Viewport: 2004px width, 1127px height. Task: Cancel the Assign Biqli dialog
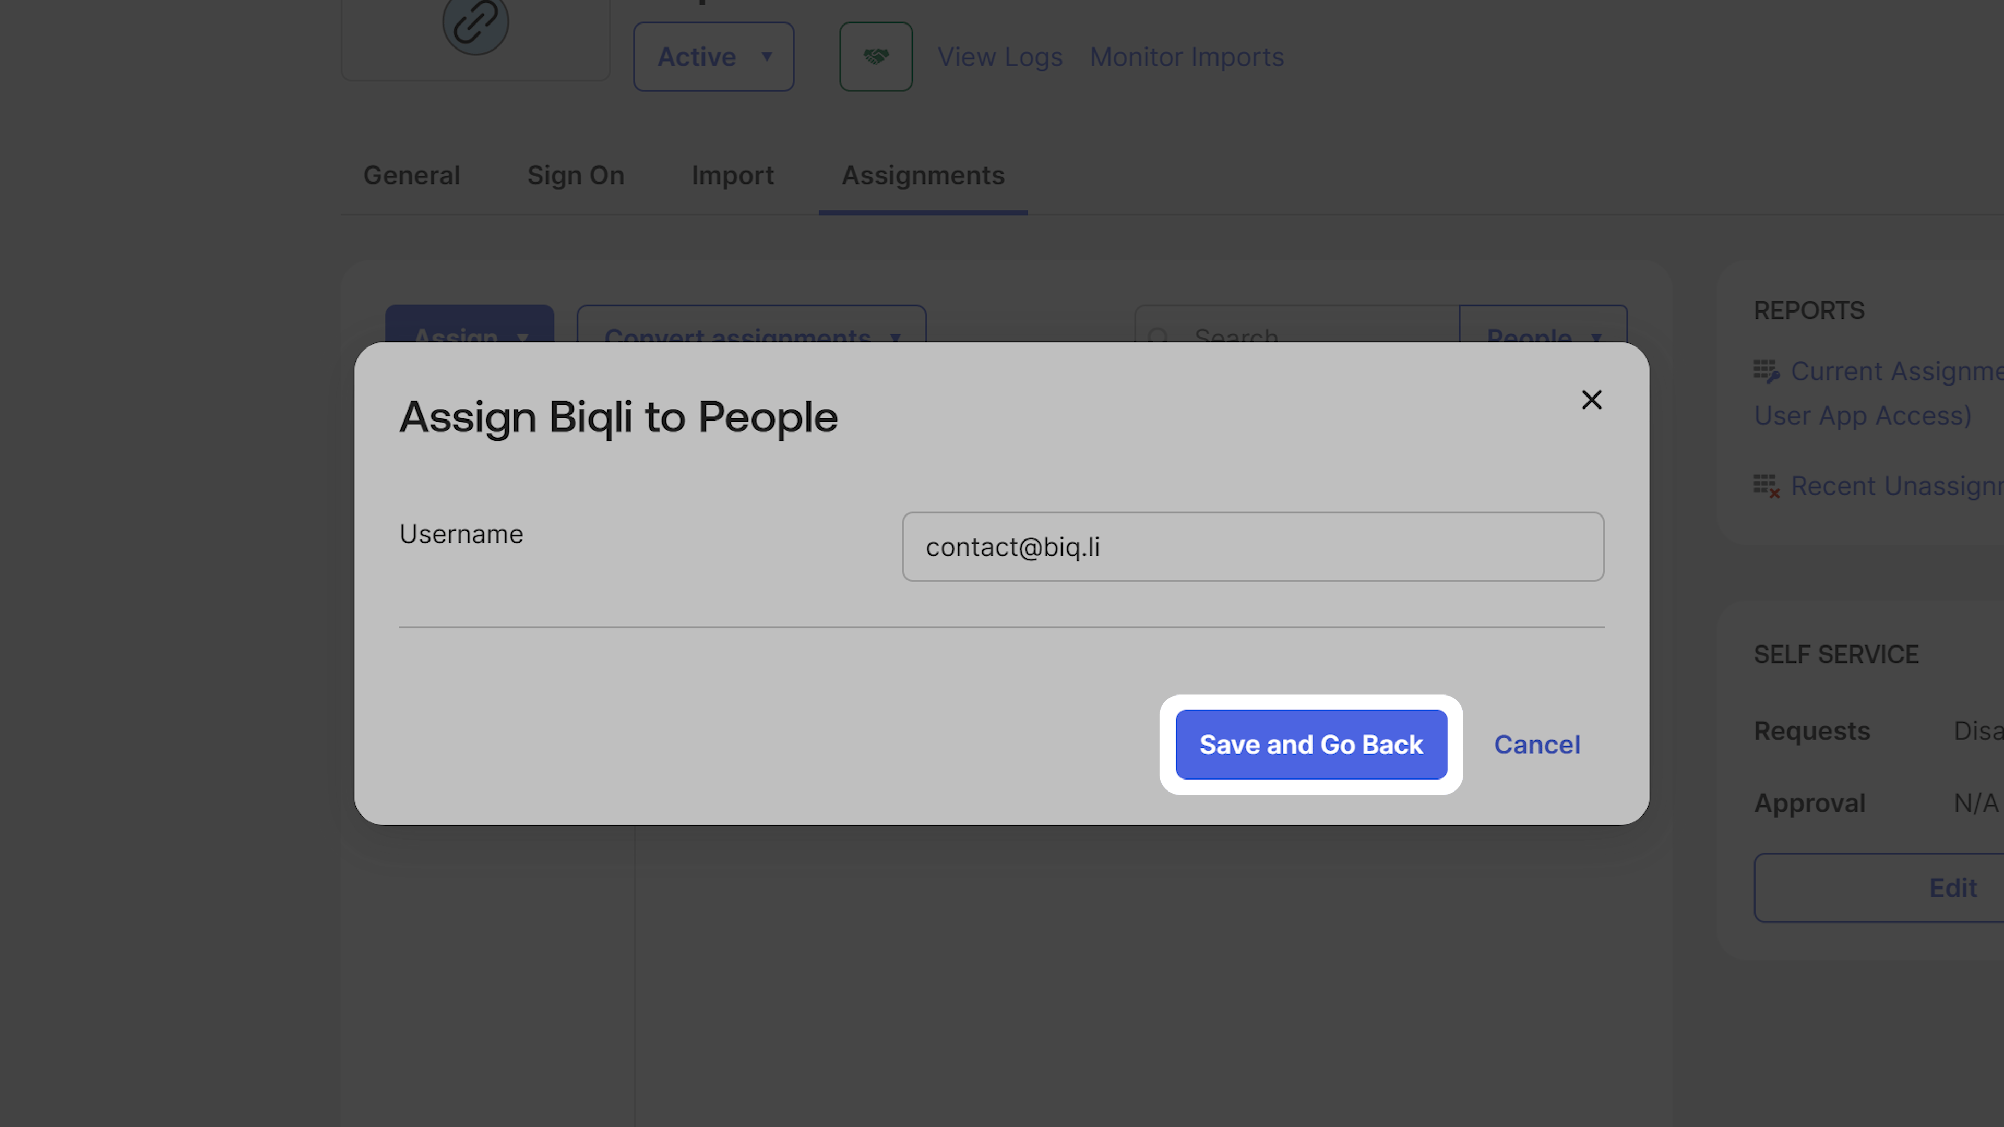tap(1536, 745)
